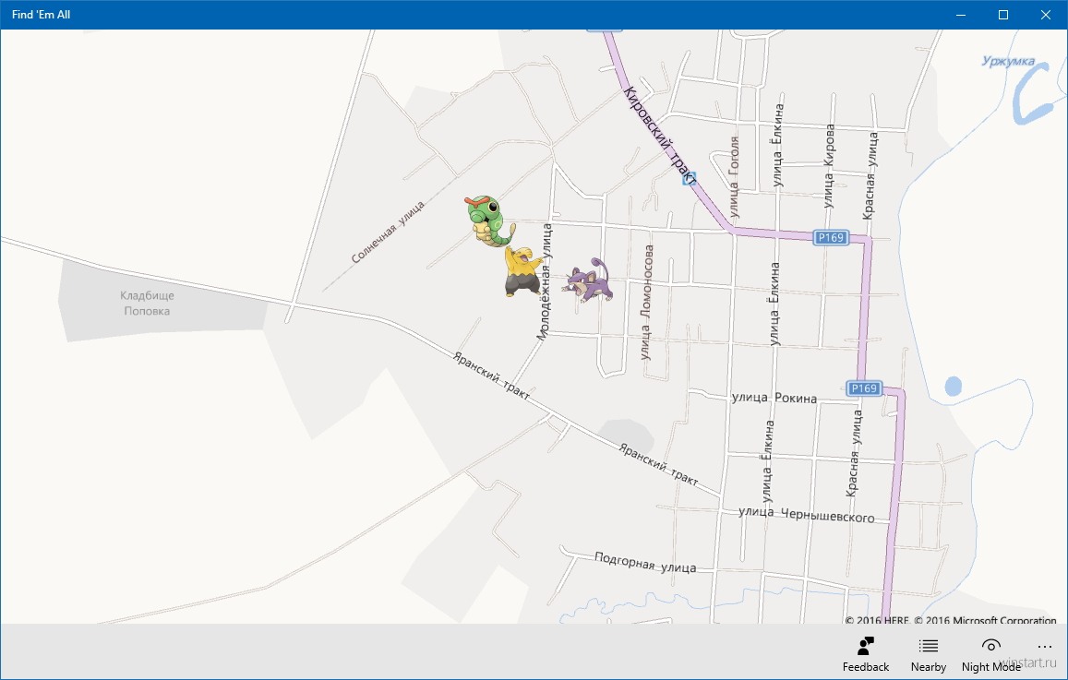The height and width of the screenshot is (680, 1068).
Task: Expand the more options ellipsis menu
Action: 1044,647
